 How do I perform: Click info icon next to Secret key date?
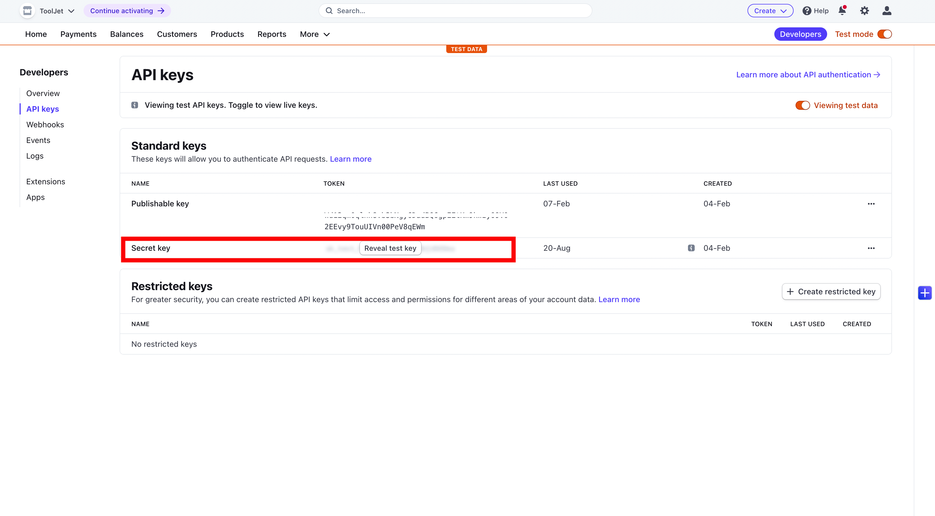point(691,248)
